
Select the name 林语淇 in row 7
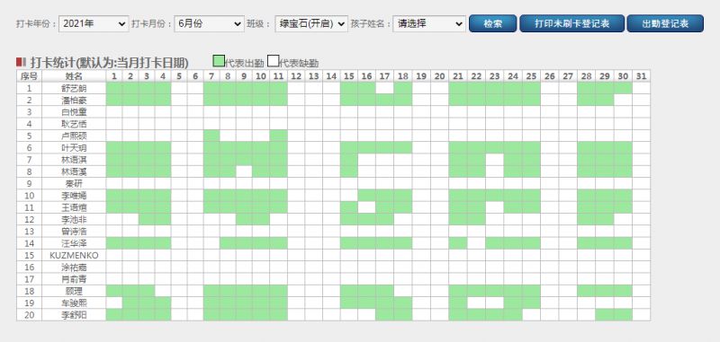(74, 160)
